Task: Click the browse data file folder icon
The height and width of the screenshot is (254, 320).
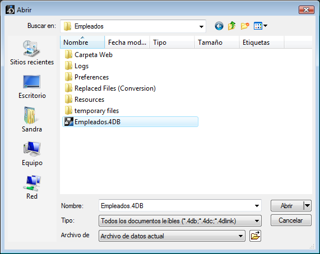Action: (x=255, y=236)
